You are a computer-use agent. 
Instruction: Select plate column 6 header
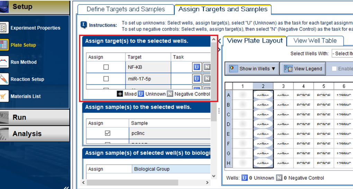click(344, 86)
